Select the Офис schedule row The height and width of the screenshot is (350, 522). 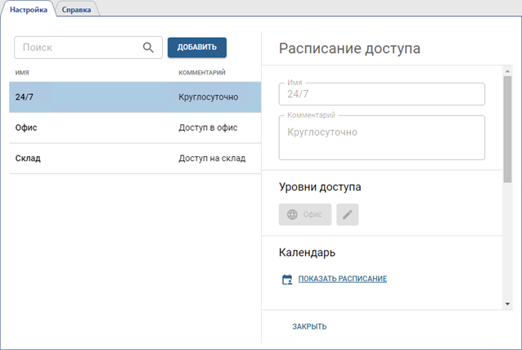(134, 128)
